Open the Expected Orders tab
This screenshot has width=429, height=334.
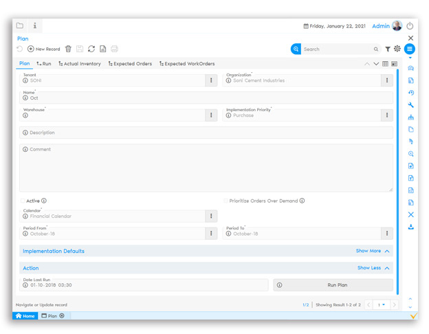[x=130, y=64]
